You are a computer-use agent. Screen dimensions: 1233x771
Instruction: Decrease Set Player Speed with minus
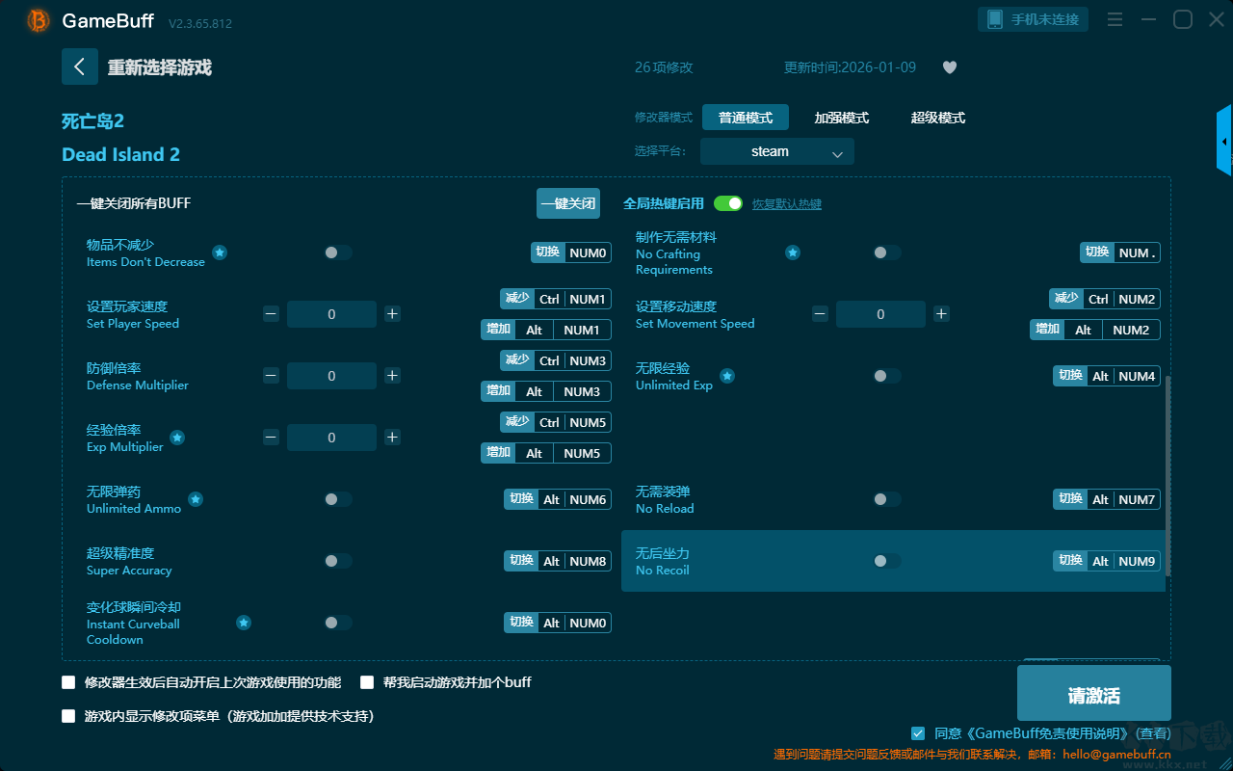click(x=271, y=314)
